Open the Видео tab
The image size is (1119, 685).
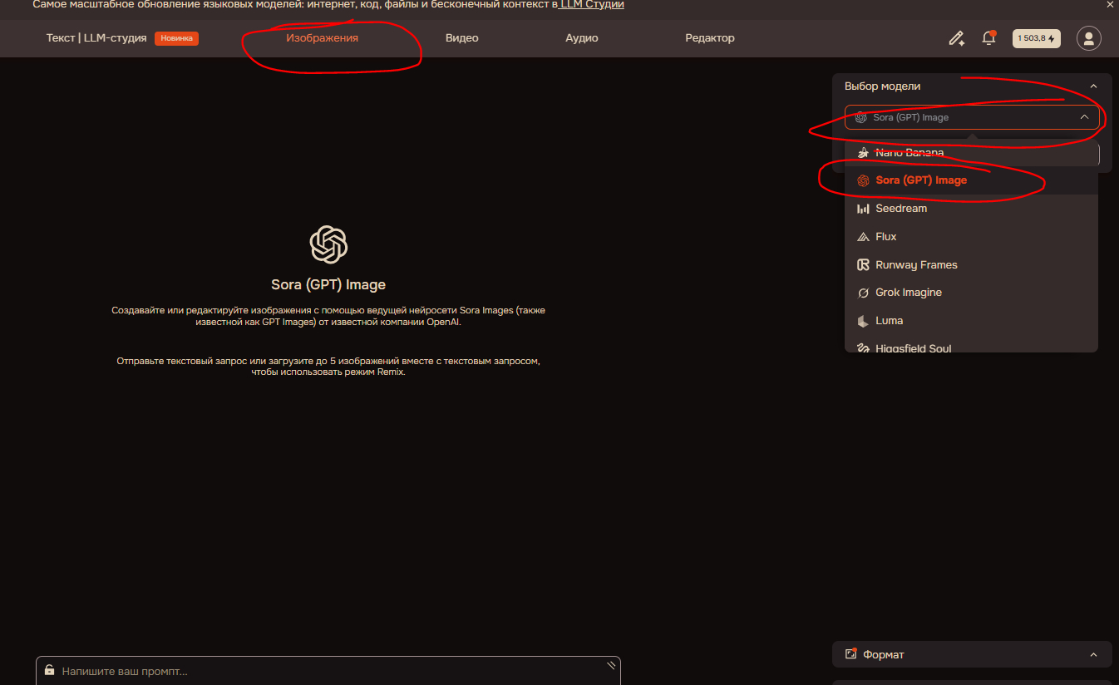tap(462, 38)
